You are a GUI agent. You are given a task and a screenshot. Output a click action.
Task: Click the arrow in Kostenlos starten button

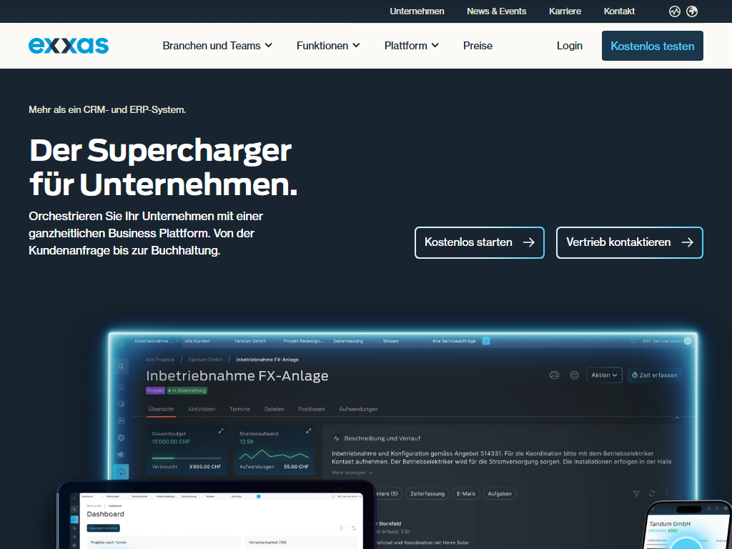click(x=528, y=242)
